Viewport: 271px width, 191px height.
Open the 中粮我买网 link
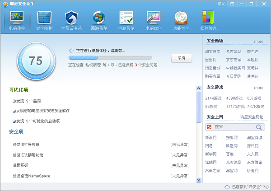[x=235, y=68]
